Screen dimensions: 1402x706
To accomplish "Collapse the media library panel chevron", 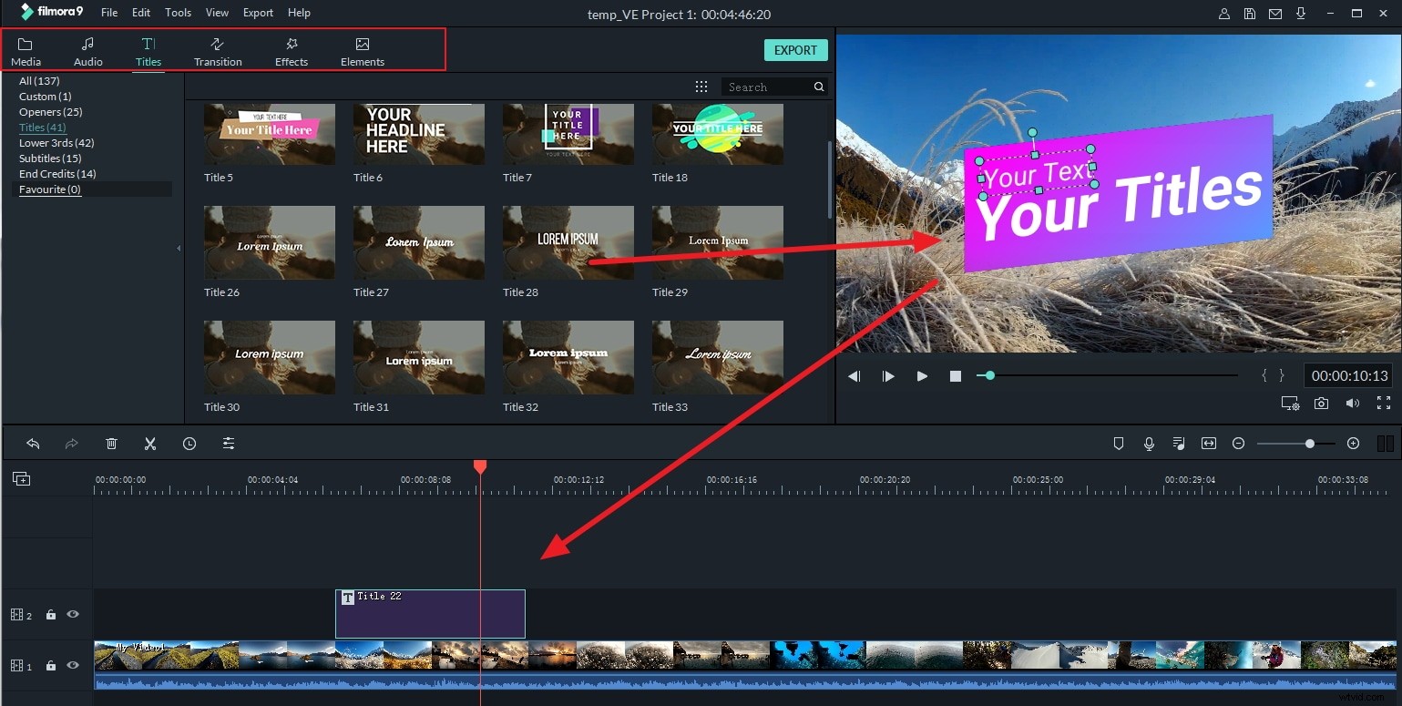I will click(x=179, y=247).
